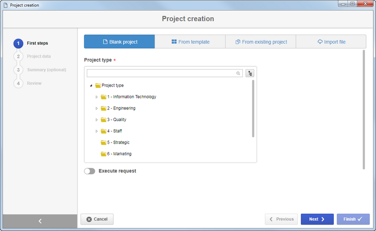Expand the 4 - Staff node
This screenshot has width=376, height=231.
pyautogui.click(x=97, y=131)
